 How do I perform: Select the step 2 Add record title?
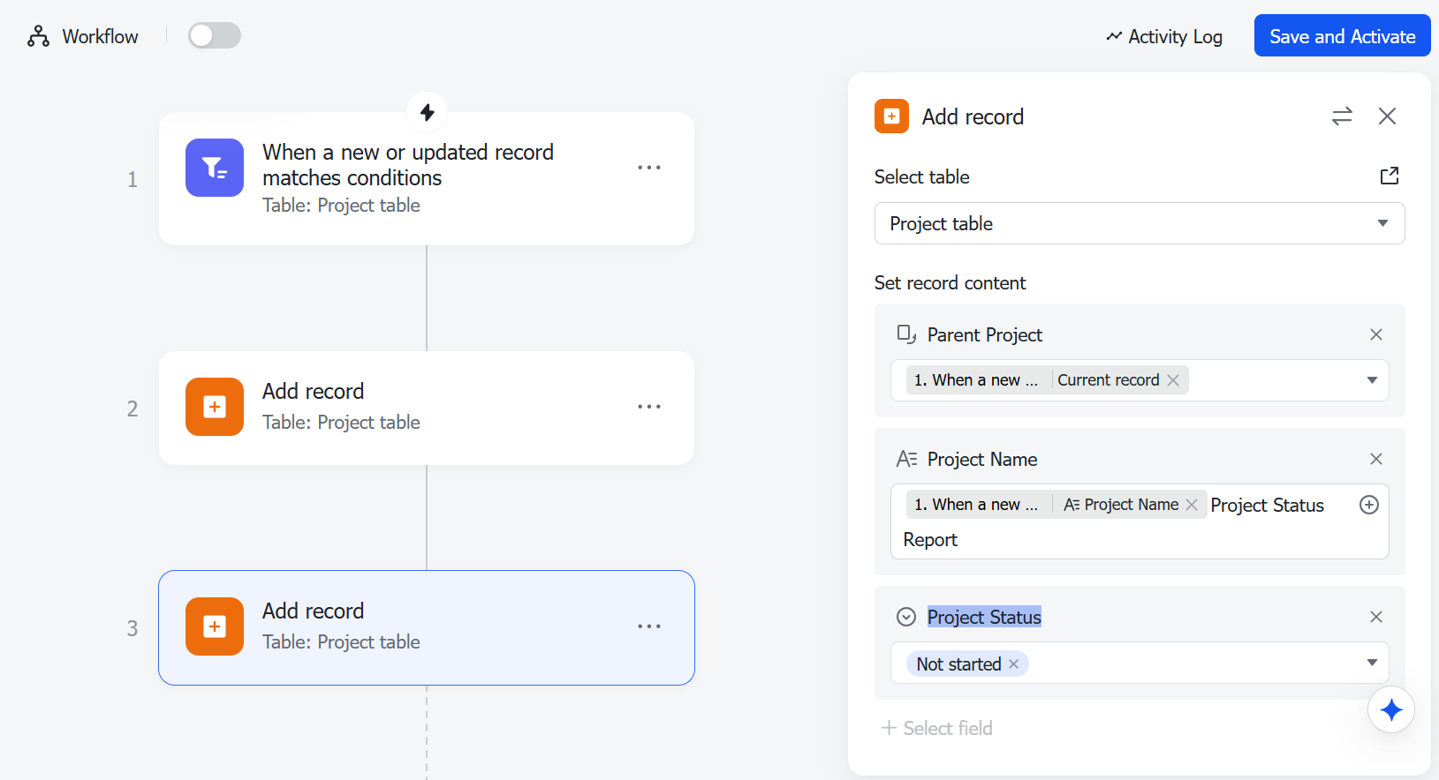click(314, 391)
